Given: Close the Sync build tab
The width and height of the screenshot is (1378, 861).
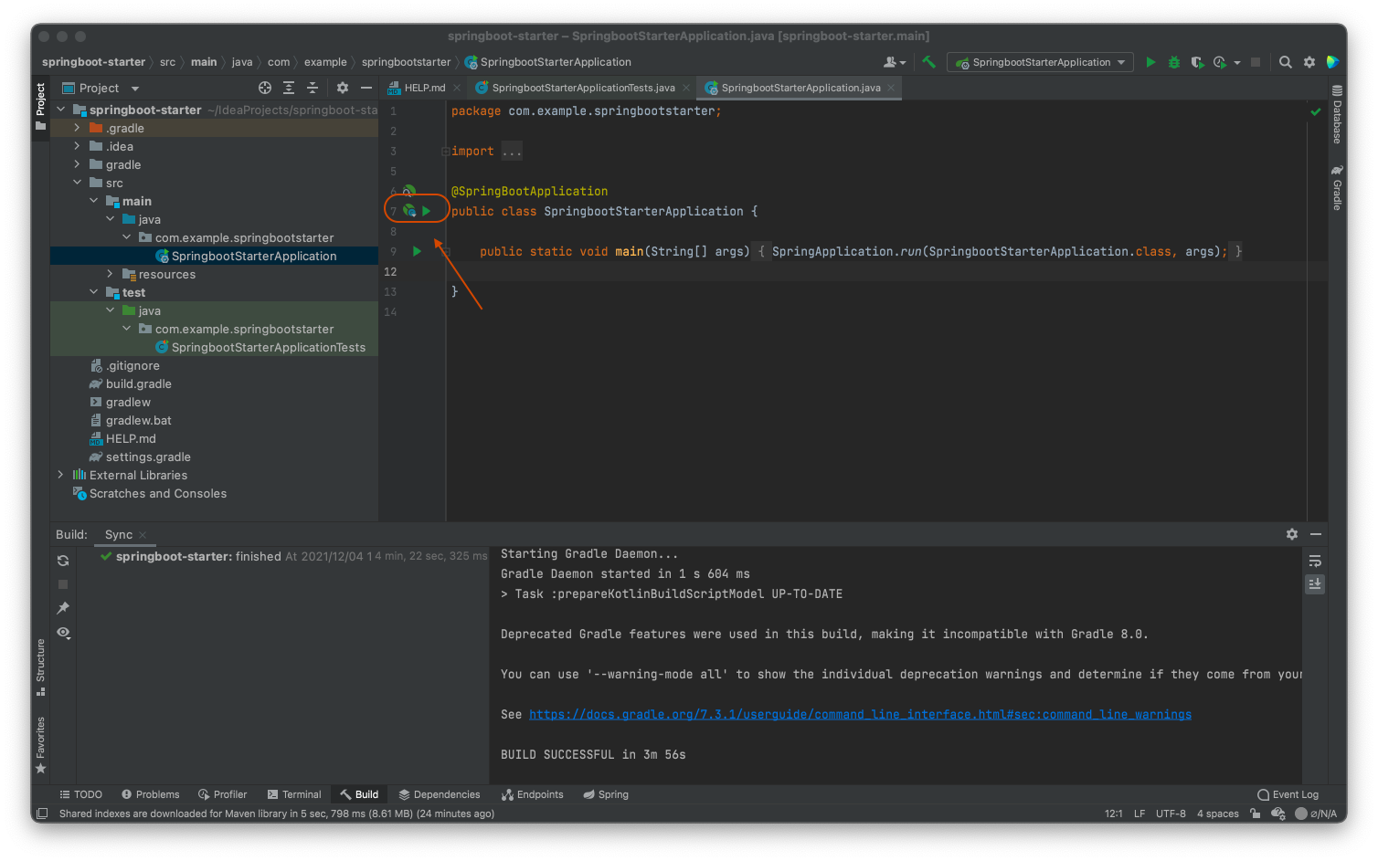Looking at the screenshot, I should [143, 535].
